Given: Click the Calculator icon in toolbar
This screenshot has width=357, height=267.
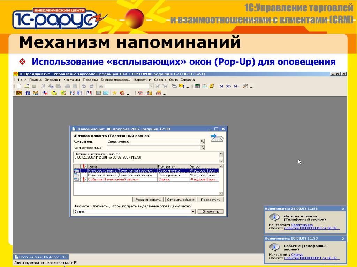Looking at the screenshot, I should coord(197,86).
